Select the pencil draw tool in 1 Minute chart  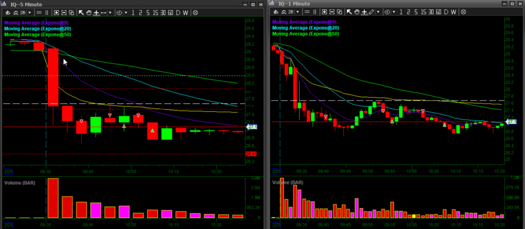(x=372, y=12)
